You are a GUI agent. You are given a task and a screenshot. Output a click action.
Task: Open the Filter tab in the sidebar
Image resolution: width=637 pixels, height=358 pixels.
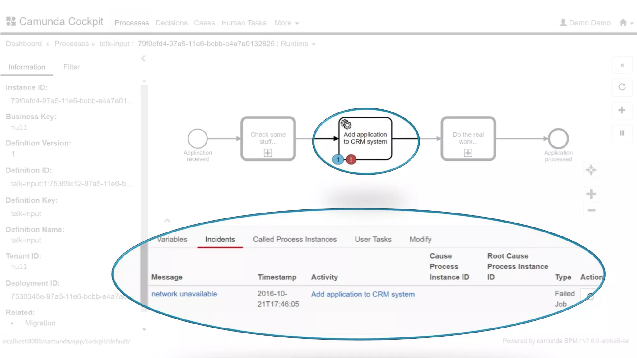(x=72, y=67)
